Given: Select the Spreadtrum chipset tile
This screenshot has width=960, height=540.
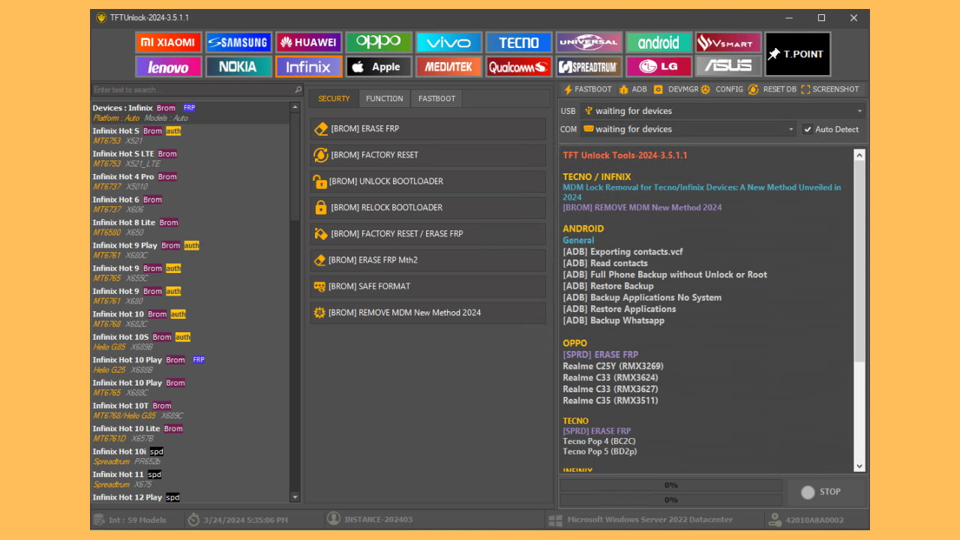Looking at the screenshot, I should click(589, 67).
